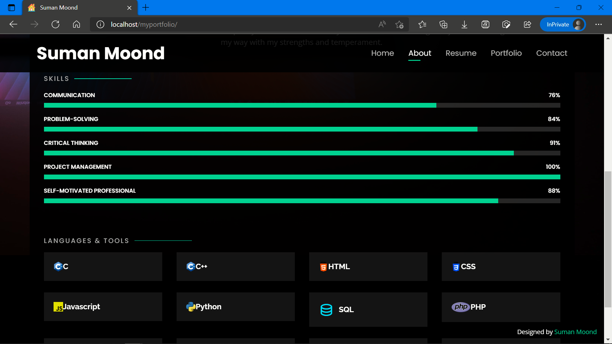The width and height of the screenshot is (612, 344).
Task: Click the PHP logo icon
Action: [x=461, y=307]
